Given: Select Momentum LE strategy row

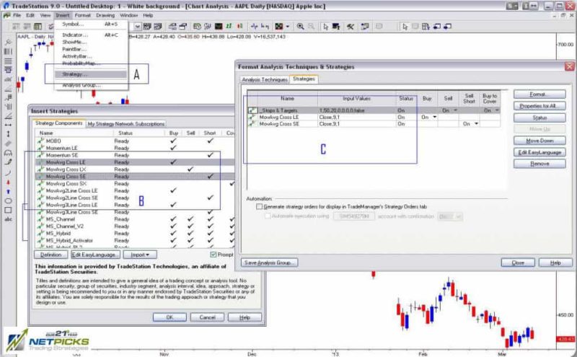Looking at the screenshot, I should (135, 148).
